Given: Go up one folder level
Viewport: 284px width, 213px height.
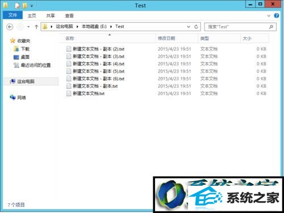Looking at the screenshot, I should [36, 27].
